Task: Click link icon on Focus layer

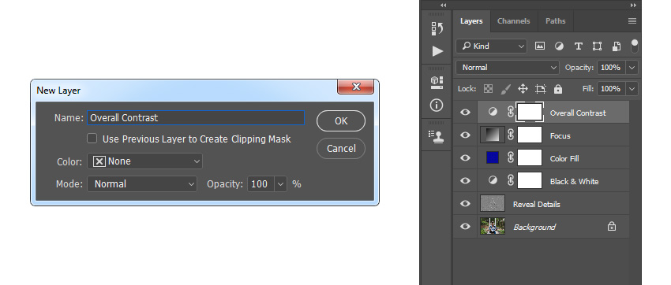Action: pyautogui.click(x=510, y=135)
